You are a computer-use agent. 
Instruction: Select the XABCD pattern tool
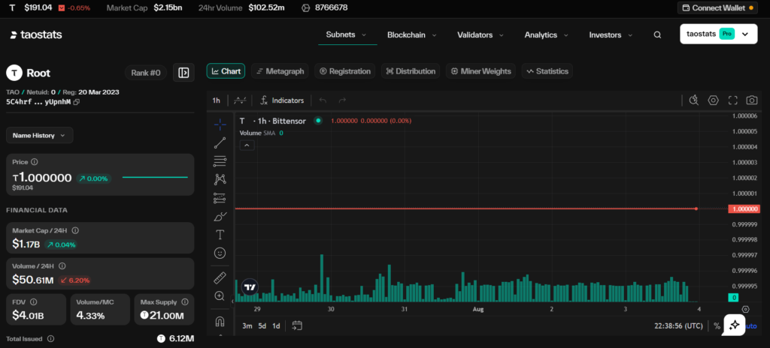coord(220,179)
